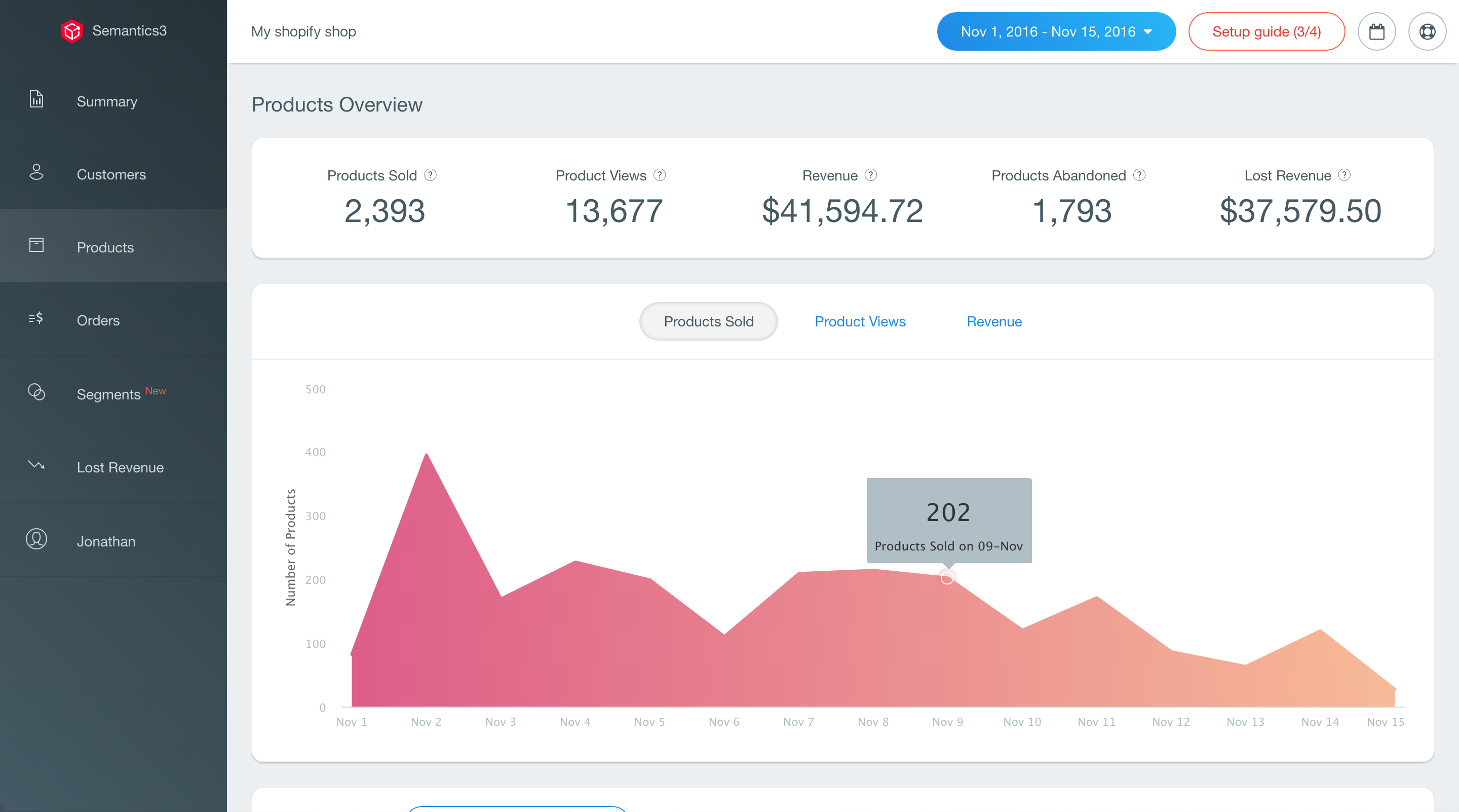Switch to the Revenue chart tab
Viewport: 1459px width, 812px height.
pyautogui.click(x=994, y=321)
